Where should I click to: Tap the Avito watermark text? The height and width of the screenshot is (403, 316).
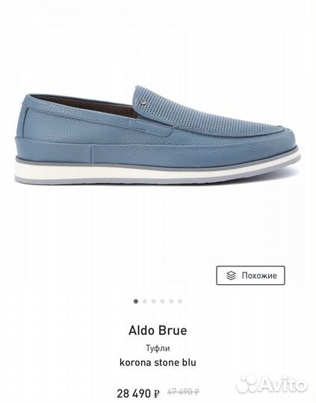pos(283,385)
